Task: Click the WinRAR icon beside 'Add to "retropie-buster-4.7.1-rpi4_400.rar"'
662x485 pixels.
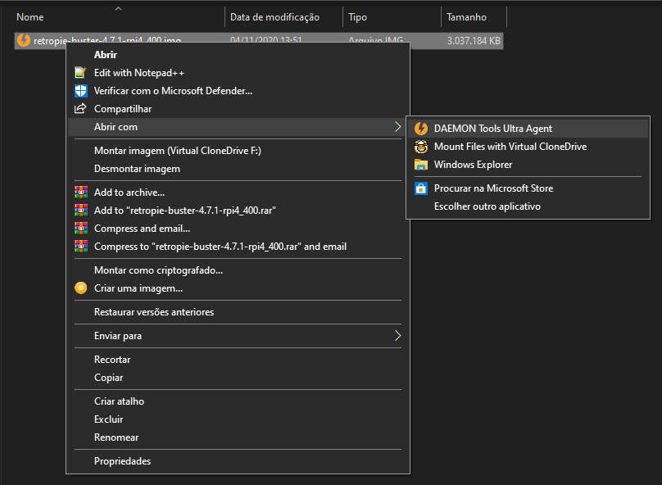Action: tap(80, 211)
